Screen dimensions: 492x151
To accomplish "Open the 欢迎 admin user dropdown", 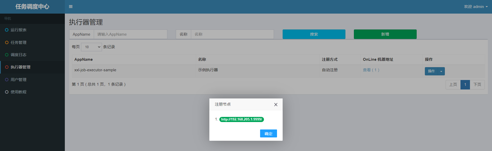I will (x=476, y=7).
